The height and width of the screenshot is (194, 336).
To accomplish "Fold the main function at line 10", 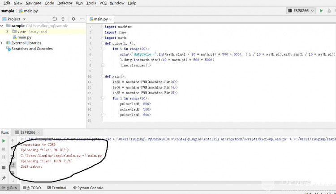I will (x=103, y=76).
